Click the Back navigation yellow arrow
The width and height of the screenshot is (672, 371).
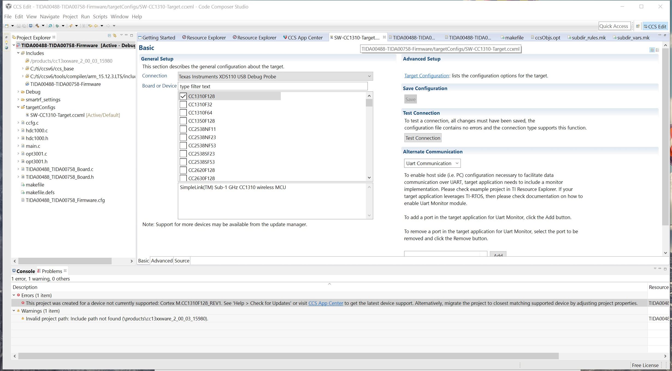tap(96, 26)
